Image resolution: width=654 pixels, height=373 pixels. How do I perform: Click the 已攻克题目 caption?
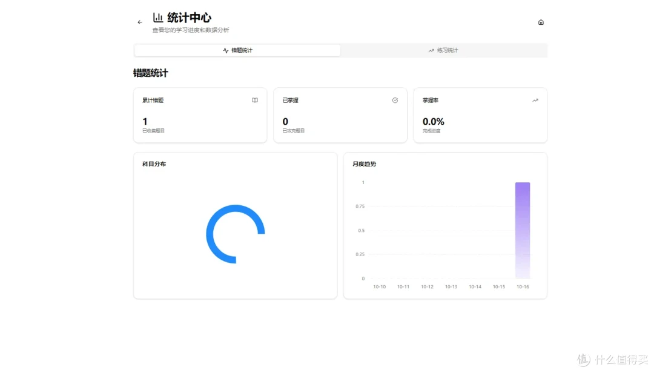pyautogui.click(x=294, y=131)
